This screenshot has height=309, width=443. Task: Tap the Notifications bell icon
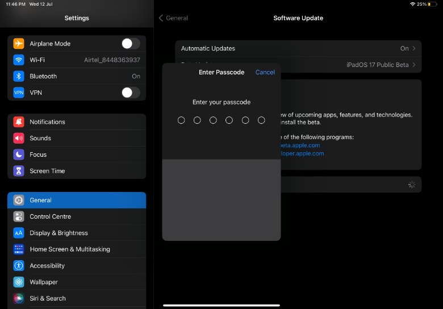[19, 122]
